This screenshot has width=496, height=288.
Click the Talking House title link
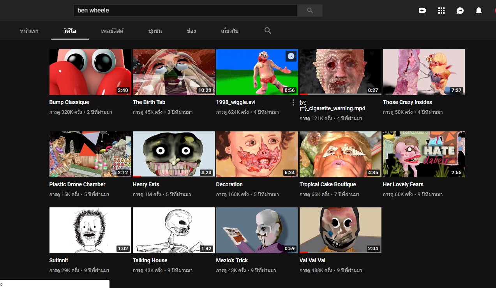click(150, 260)
